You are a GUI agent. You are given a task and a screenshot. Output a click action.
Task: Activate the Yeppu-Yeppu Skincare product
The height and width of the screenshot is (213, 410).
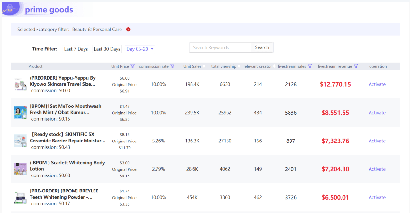click(x=377, y=84)
